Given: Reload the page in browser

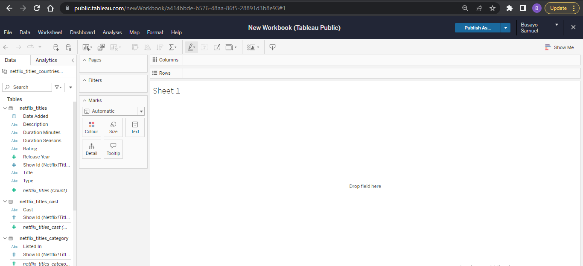Looking at the screenshot, I should pyautogui.click(x=37, y=8).
